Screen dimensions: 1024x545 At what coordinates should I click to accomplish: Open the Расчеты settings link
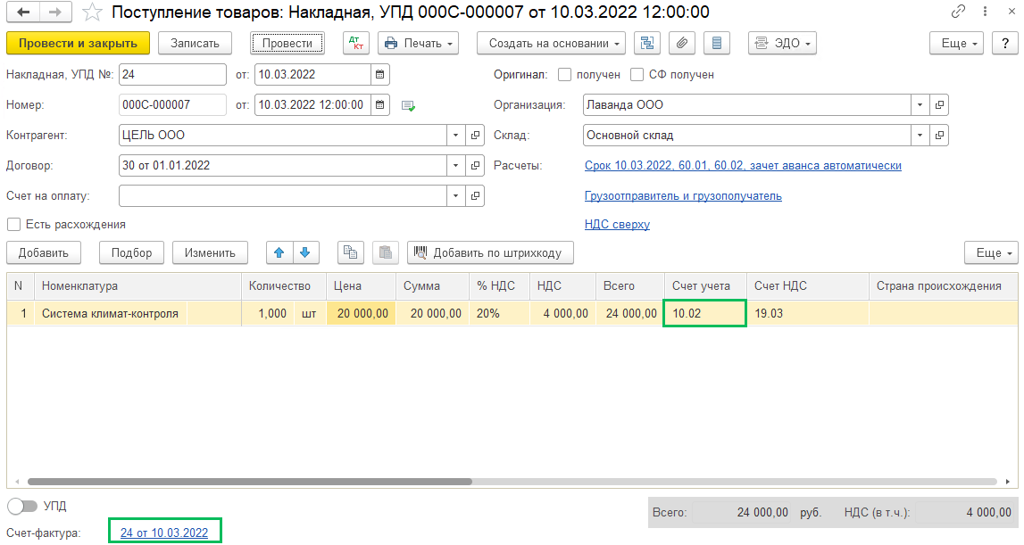tap(743, 166)
